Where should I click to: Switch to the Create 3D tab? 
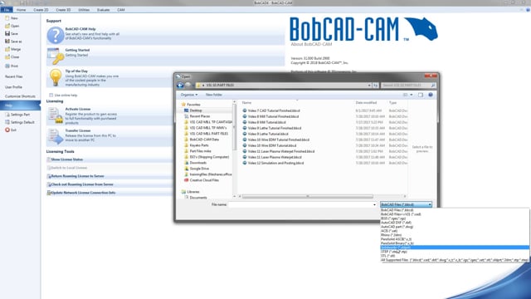63,10
